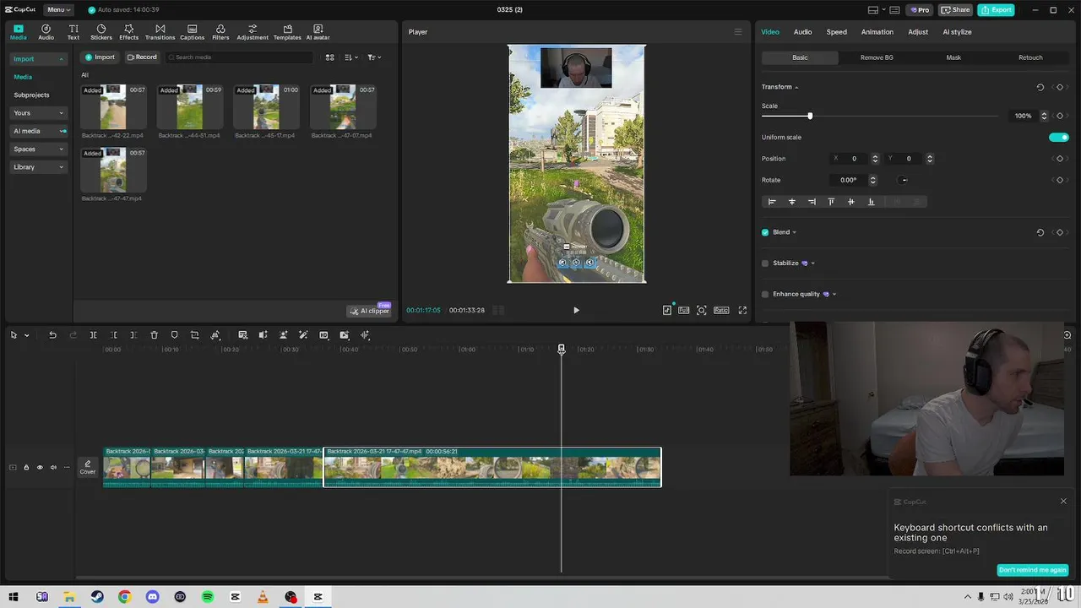Open the Audio panel in top toolbar
Screen dimensions: 1081x608
coord(46,32)
